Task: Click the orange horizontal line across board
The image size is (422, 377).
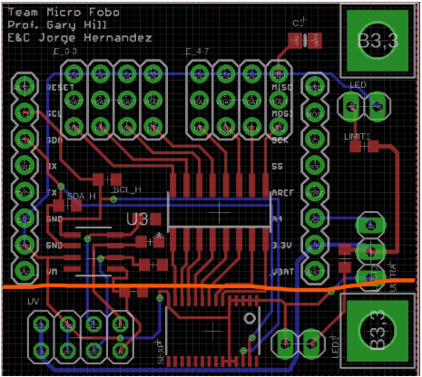Action: point(209,285)
